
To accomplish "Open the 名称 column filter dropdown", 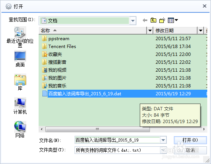I will pos(150,31).
